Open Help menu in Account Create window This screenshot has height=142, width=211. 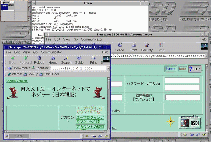(x=203, y=39)
